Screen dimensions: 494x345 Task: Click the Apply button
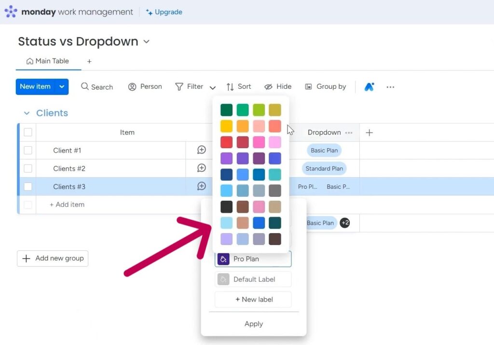coord(253,324)
